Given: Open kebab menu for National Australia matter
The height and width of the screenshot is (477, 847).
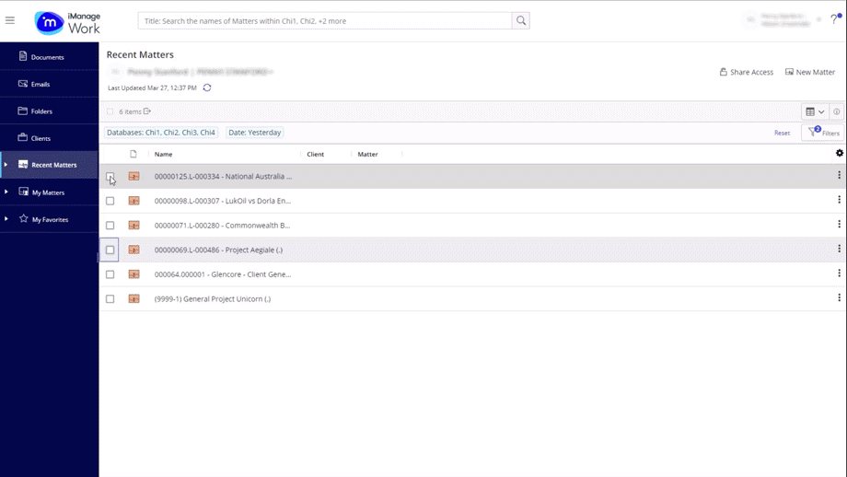Looking at the screenshot, I should click(x=839, y=176).
